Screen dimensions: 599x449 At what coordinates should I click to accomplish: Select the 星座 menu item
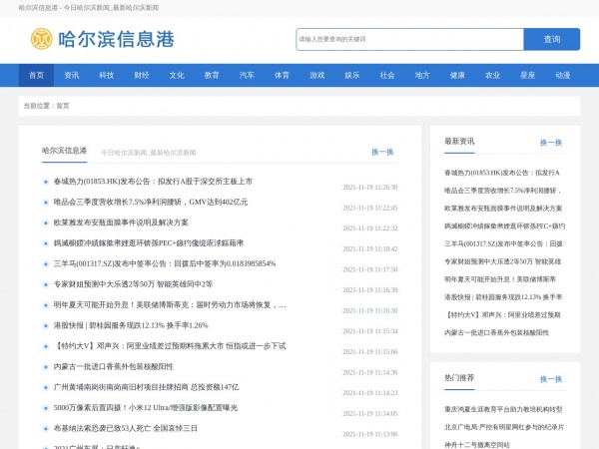[528, 75]
